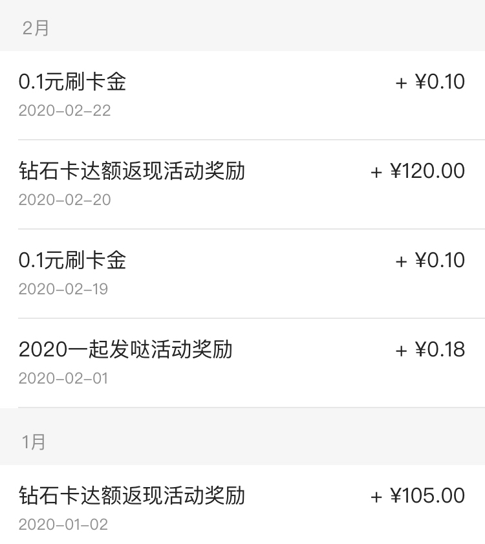
Task: Click the ¥0.18 reward amount
Action: coord(440,349)
